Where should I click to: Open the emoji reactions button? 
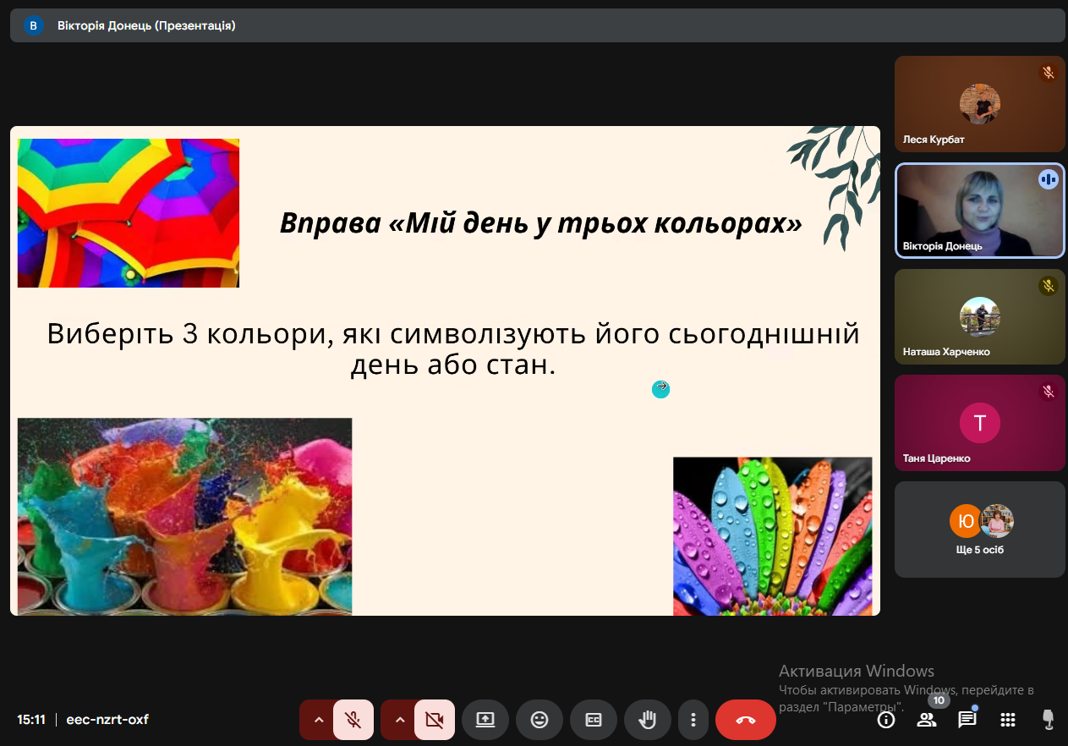coord(539,720)
